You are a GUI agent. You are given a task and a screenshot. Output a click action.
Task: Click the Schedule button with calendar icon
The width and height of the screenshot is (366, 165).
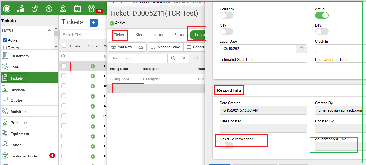194,47
